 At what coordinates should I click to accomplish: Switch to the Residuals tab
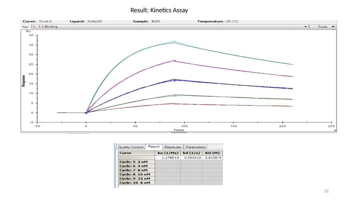[x=173, y=147]
